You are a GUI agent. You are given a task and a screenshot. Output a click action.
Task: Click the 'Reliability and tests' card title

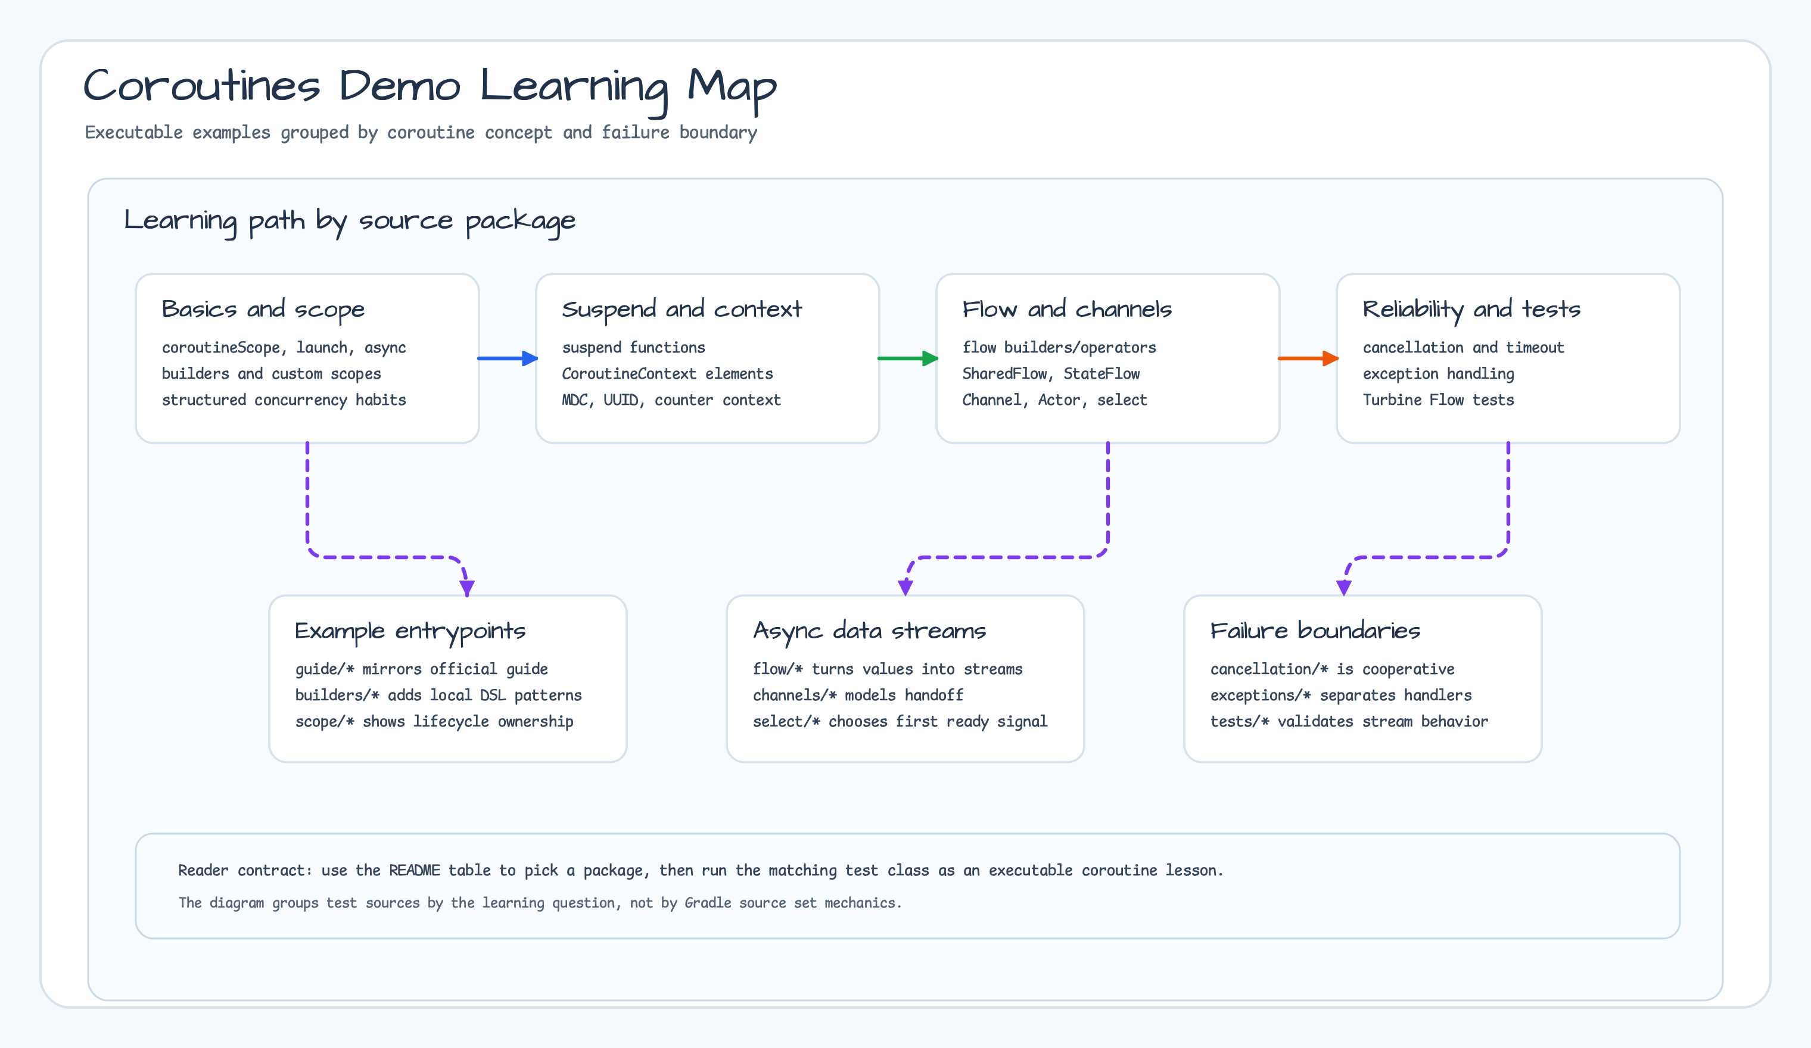click(x=1471, y=310)
